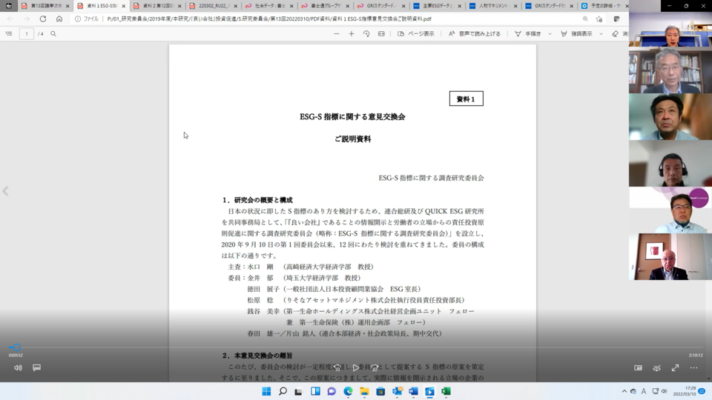
Task: Play the meeting recording
Action: [356, 368]
